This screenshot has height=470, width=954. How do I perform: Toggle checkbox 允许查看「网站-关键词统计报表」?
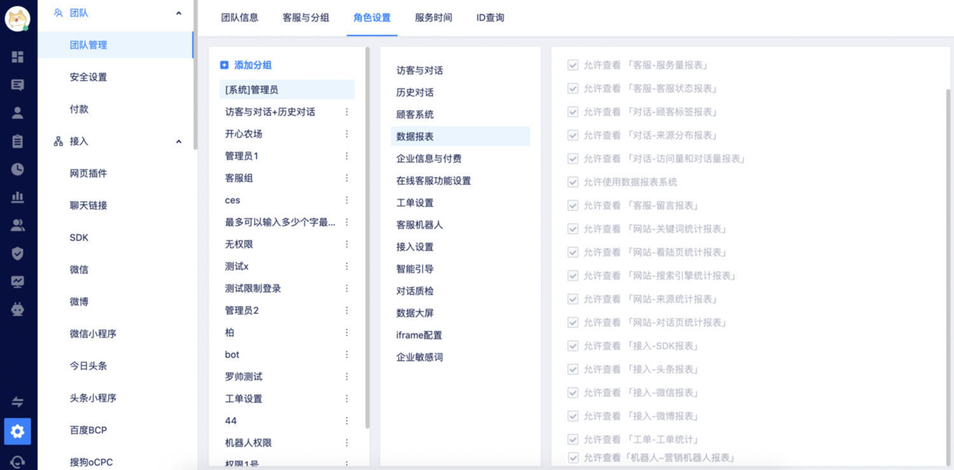tap(573, 229)
